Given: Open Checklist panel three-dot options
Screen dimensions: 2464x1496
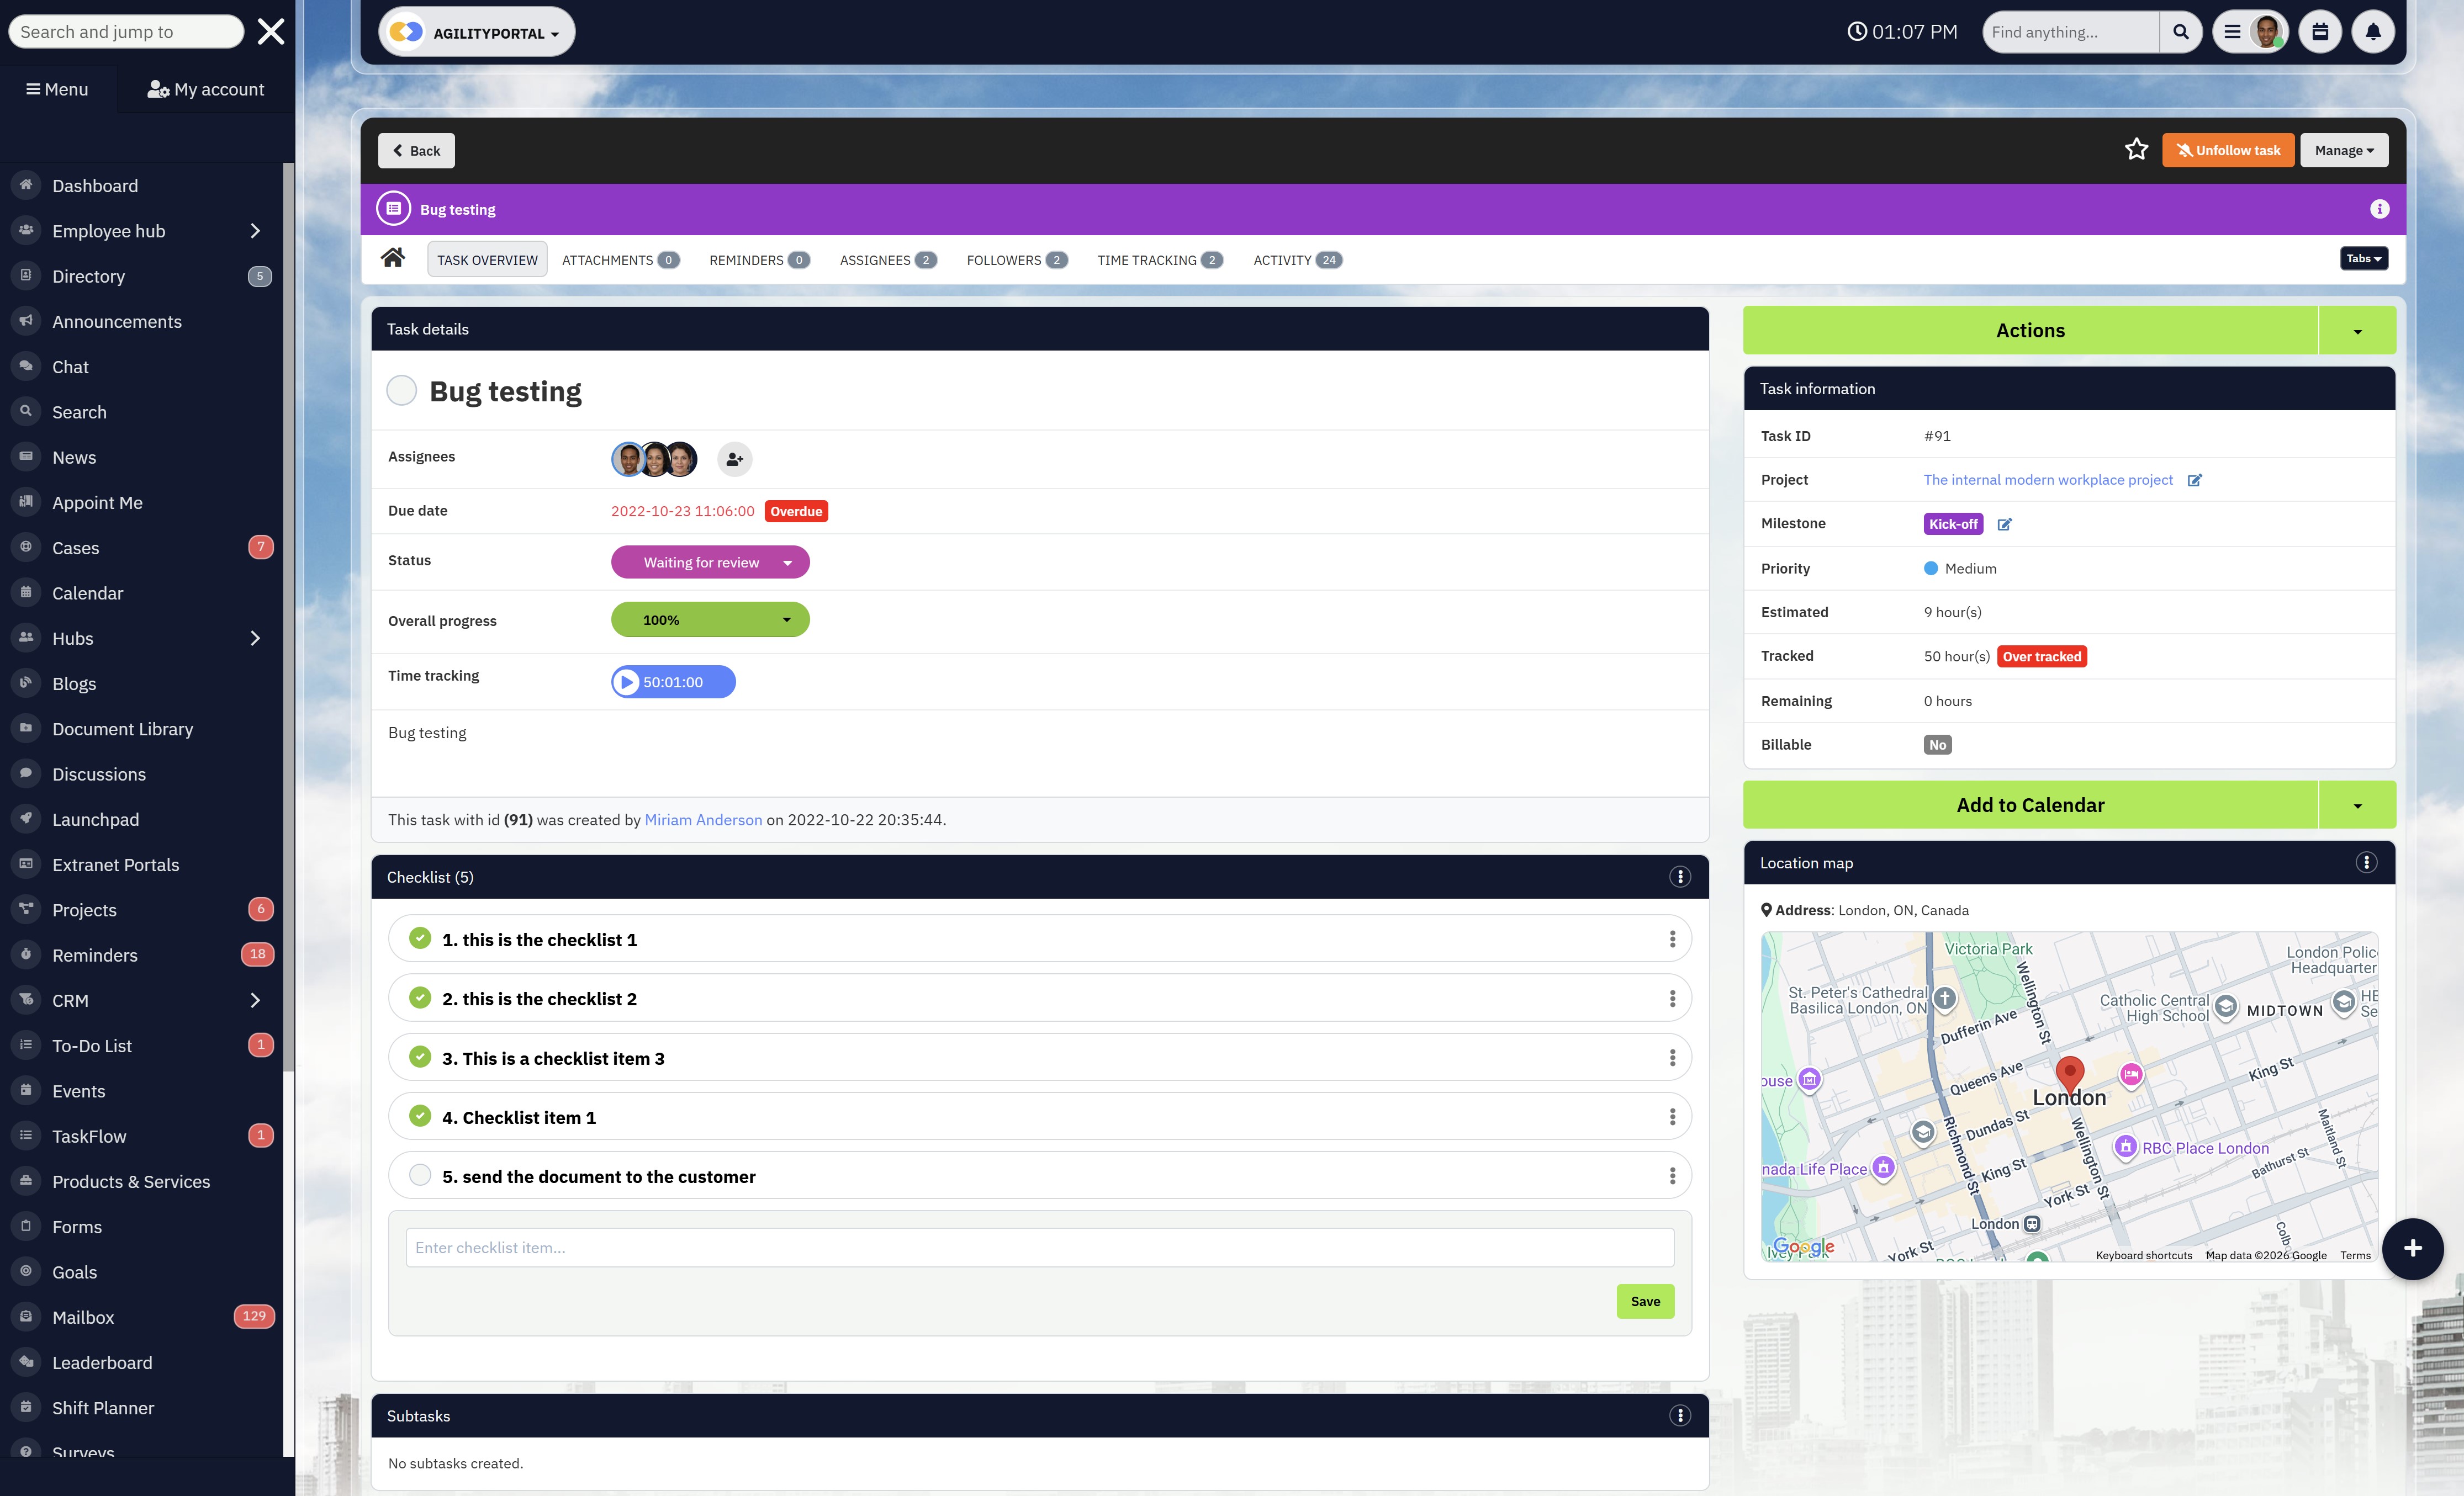Looking at the screenshot, I should (1680, 877).
